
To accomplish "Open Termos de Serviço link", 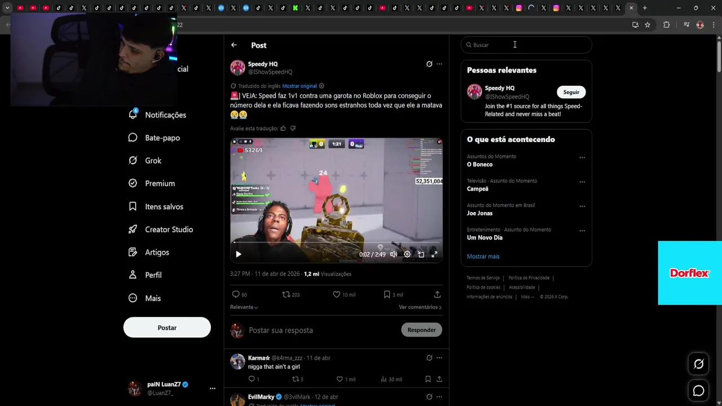I will pyautogui.click(x=483, y=278).
